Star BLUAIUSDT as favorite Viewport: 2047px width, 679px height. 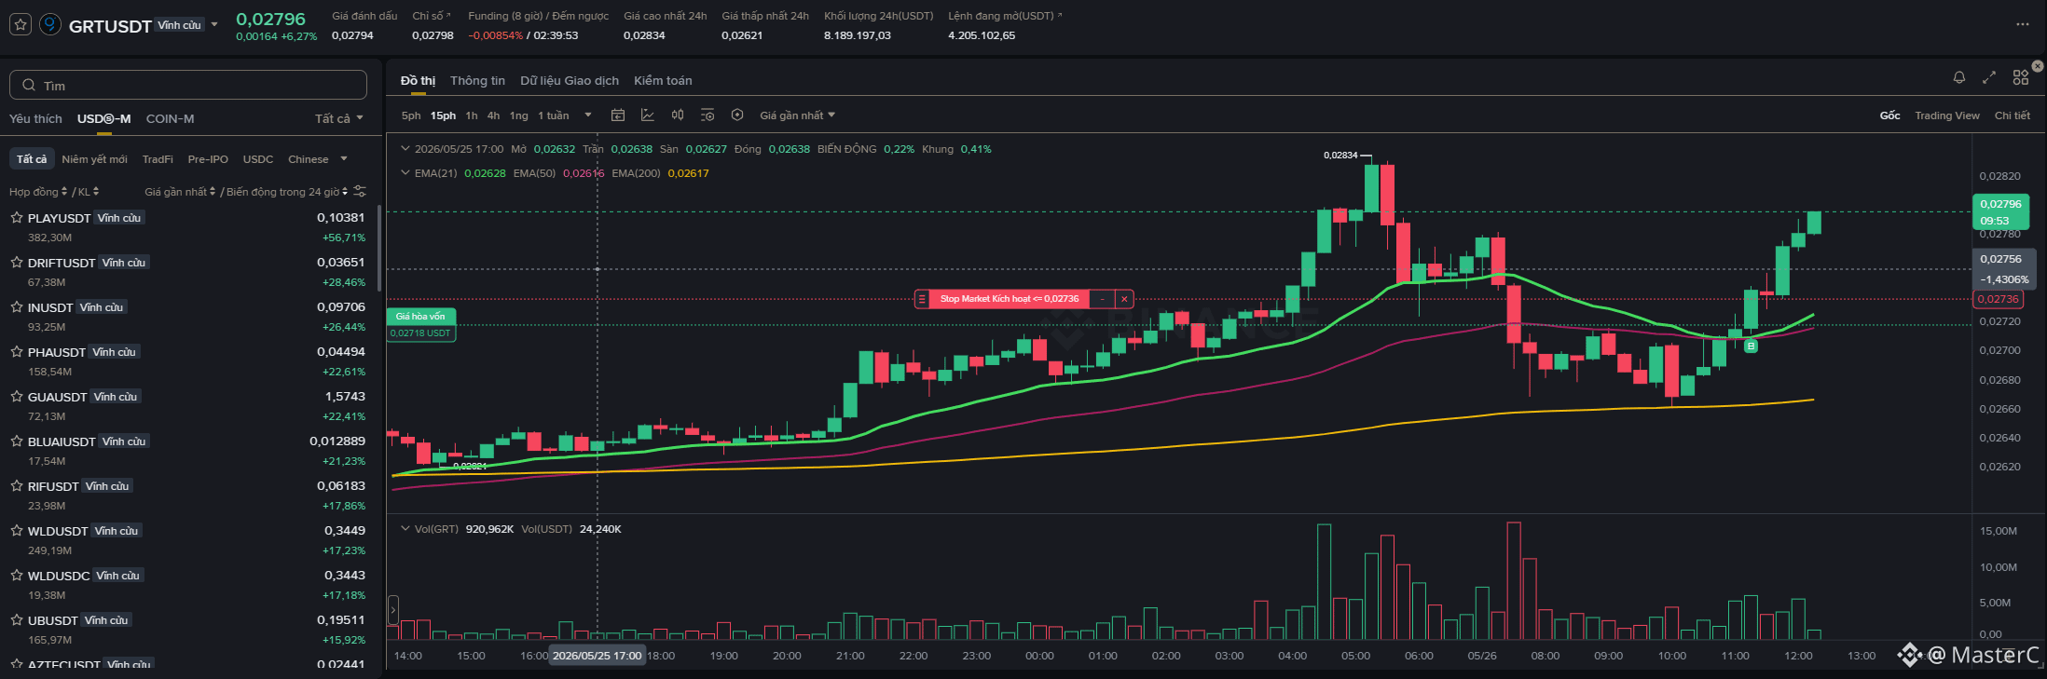pos(17,441)
